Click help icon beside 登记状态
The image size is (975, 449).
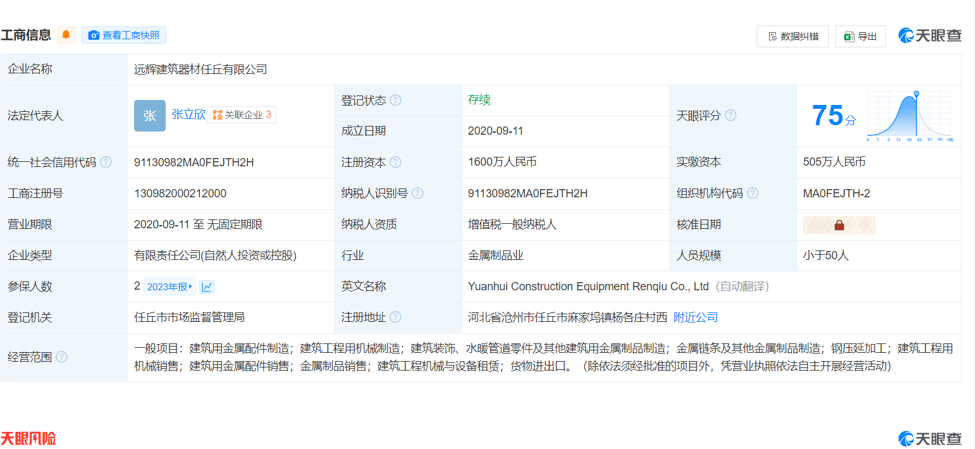(396, 101)
